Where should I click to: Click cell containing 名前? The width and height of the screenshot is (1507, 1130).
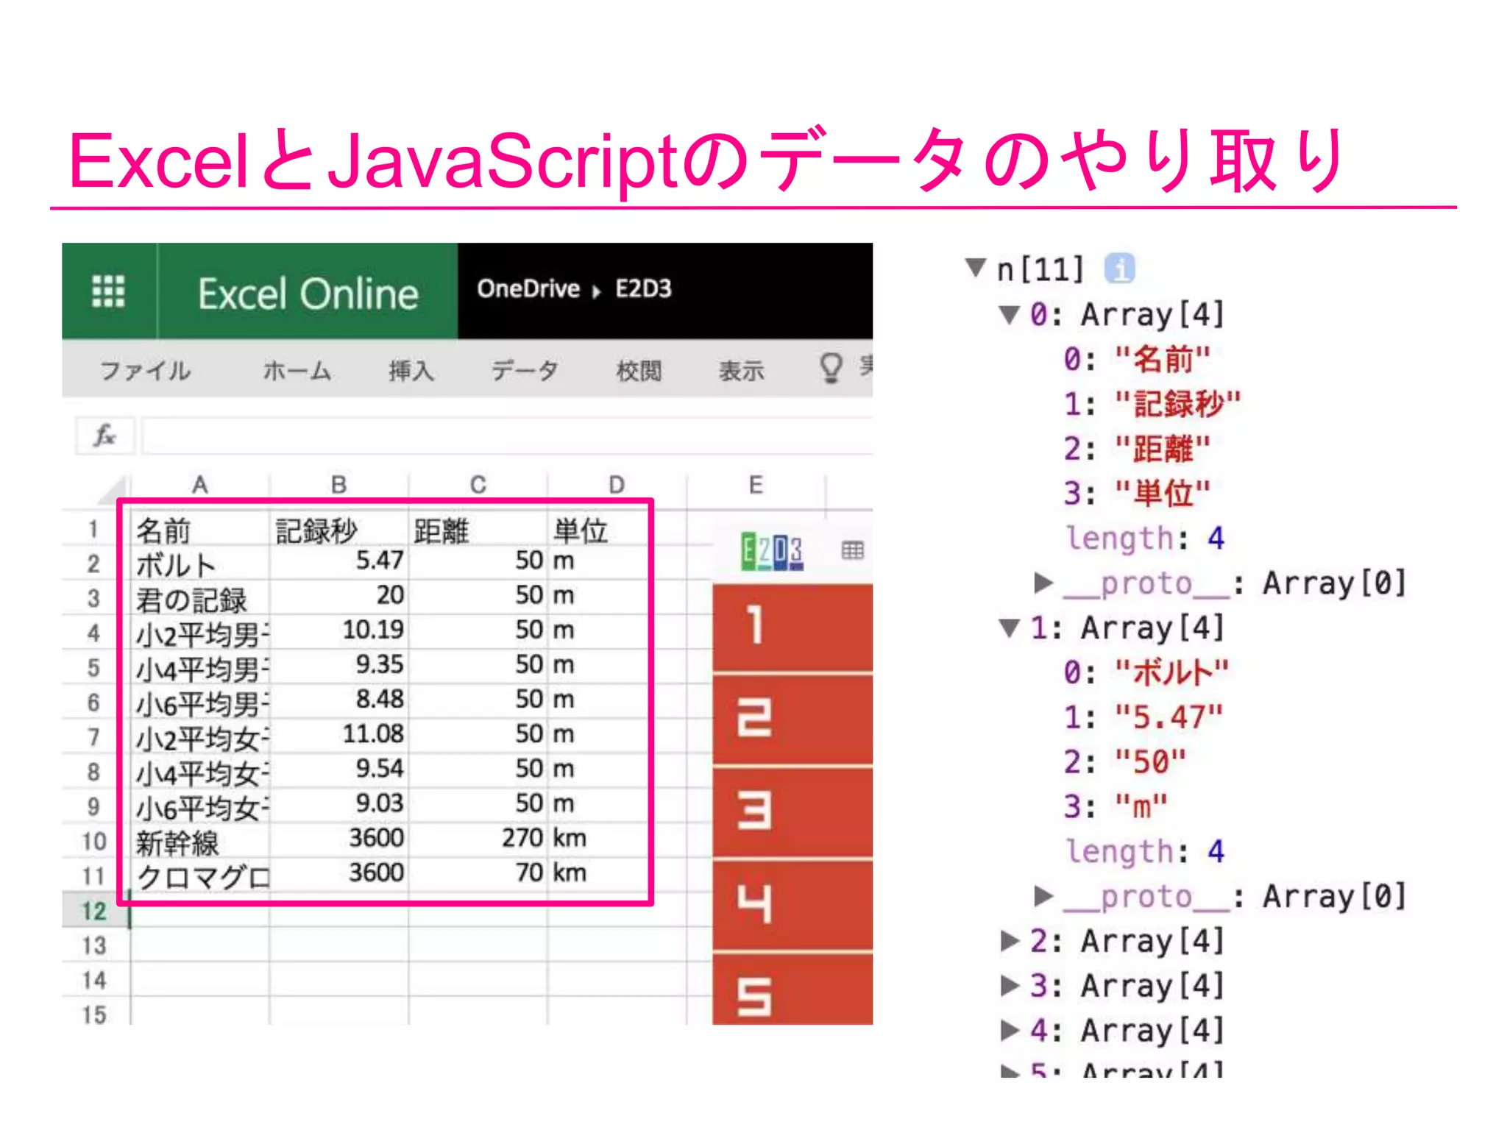click(200, 530)
